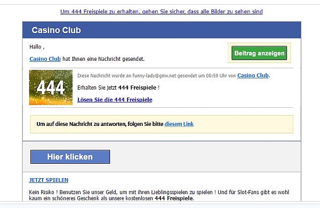
Task: Open the Casino Club link before 'hat Ihnen eine Nachricht'
Action: pyautogui.click(x=45, y=59)
